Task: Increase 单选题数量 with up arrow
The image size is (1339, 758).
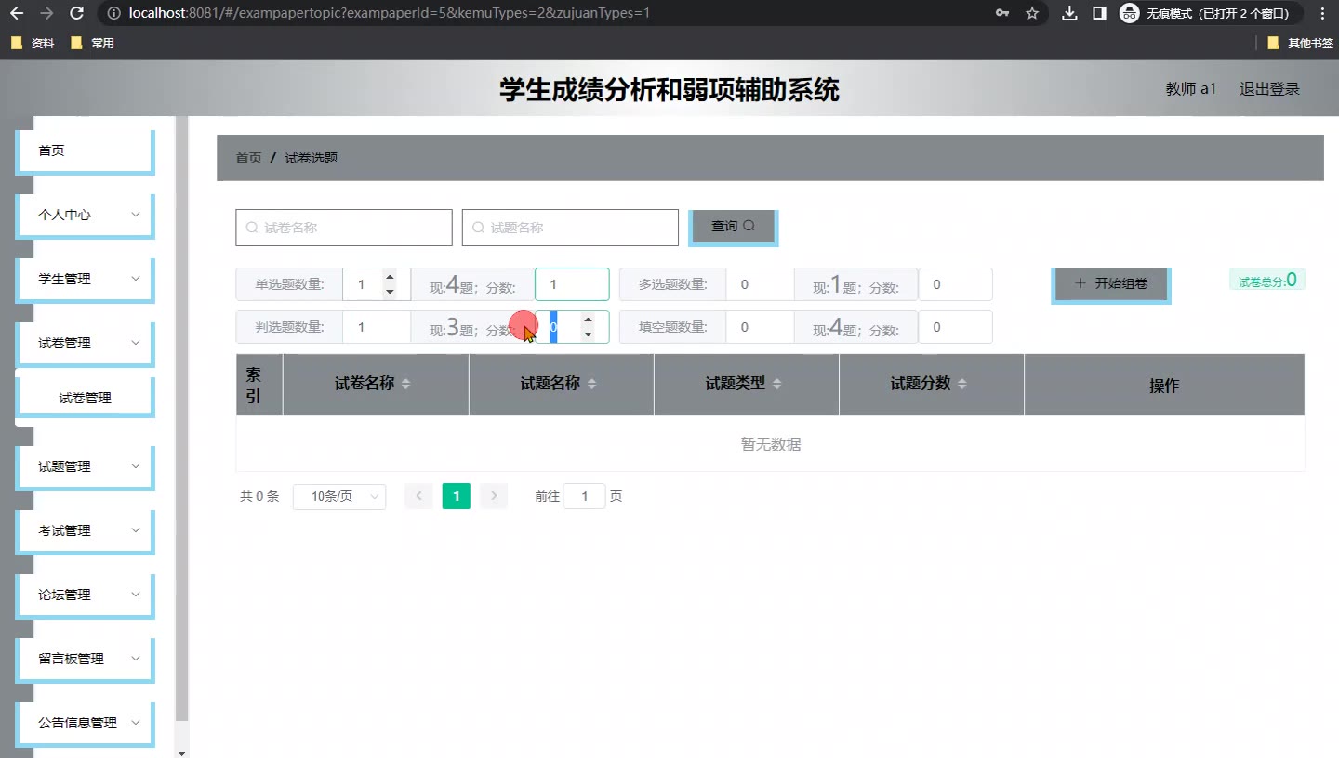Action: (390, 277)
